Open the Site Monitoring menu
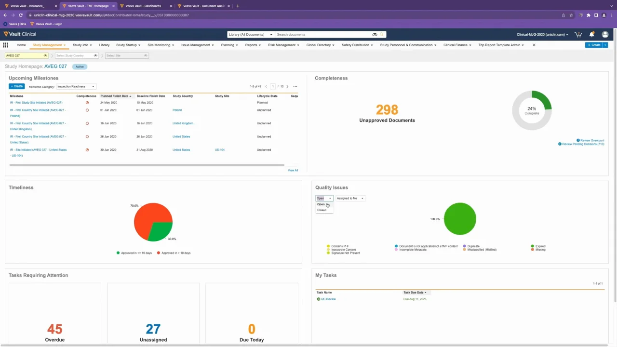 tap(159, 45)
